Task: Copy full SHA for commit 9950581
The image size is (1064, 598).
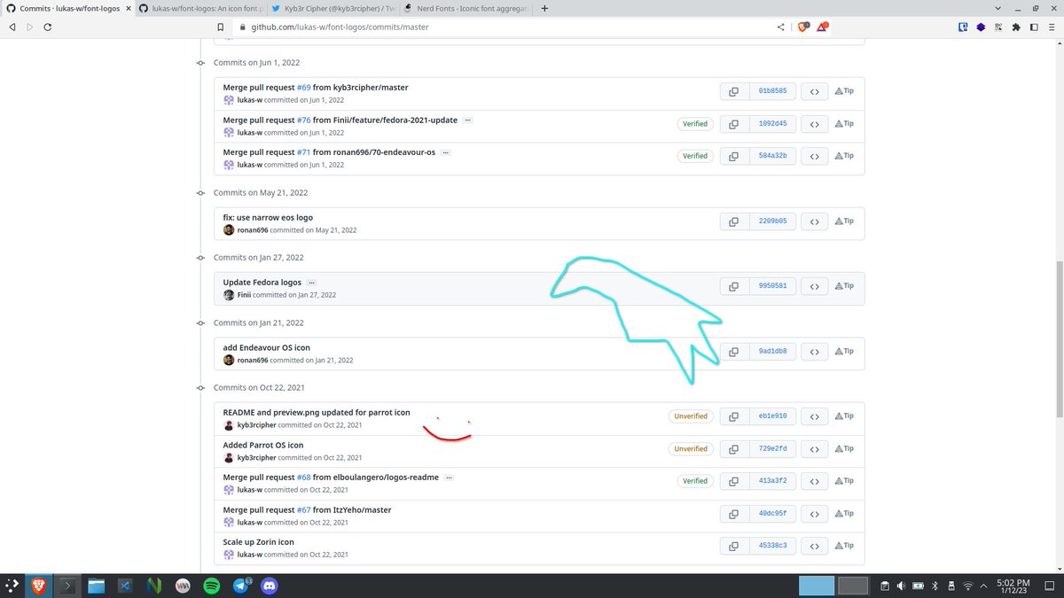Action: (734, 286)
